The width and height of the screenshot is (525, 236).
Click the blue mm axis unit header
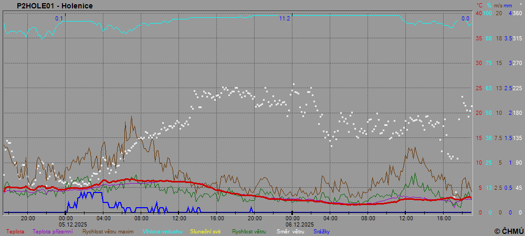(x=510, y=5)
